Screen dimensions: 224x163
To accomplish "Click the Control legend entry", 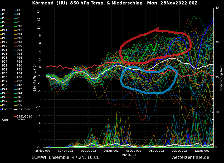I will 7,109.
